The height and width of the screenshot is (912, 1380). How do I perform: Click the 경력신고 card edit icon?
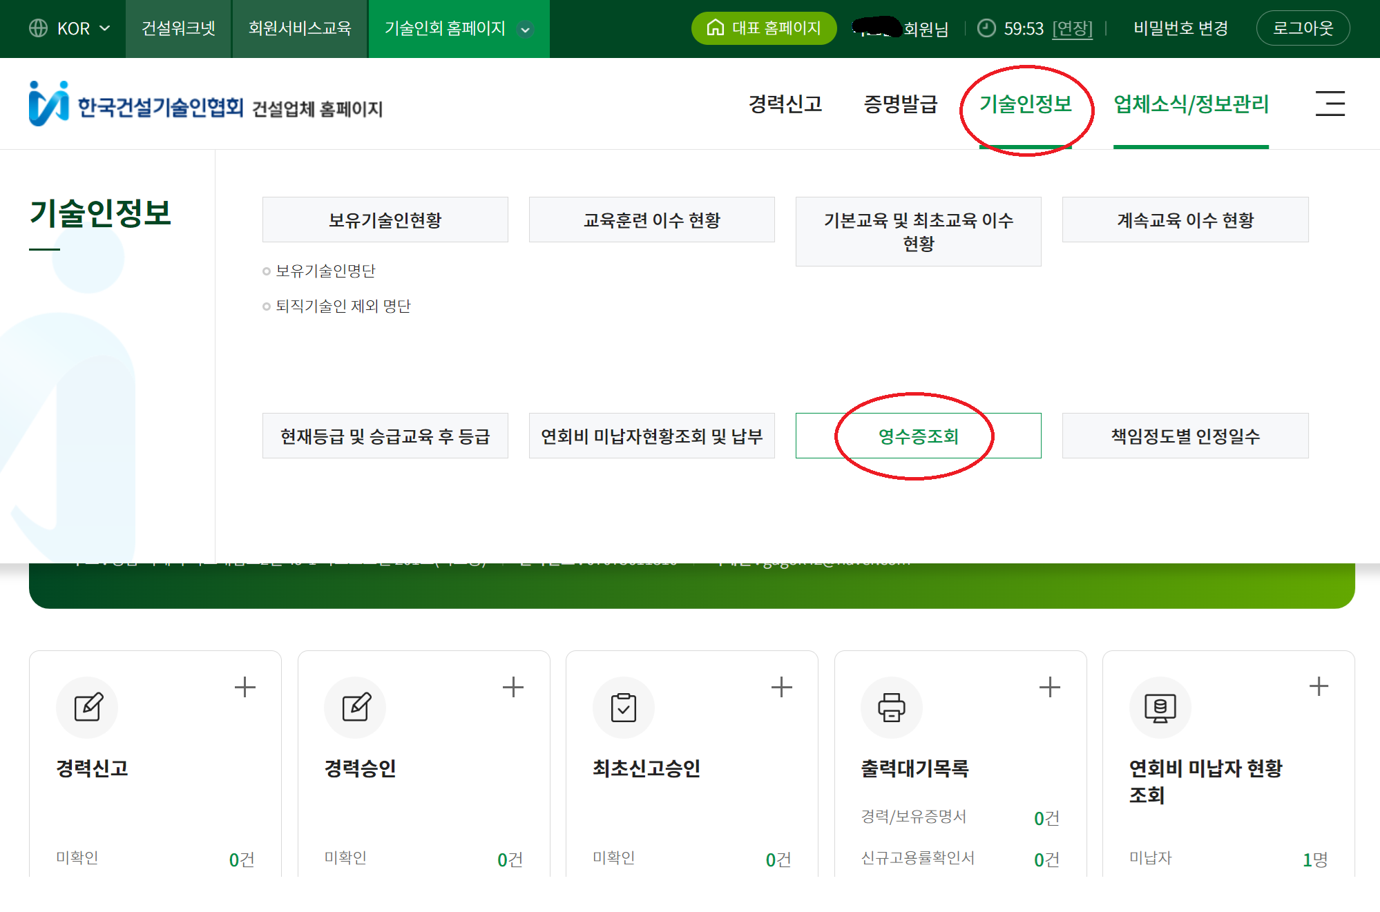pos(88,707)
